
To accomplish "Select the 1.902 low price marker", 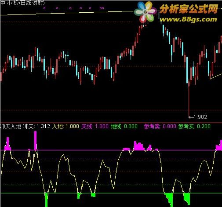I will [198, 117].
